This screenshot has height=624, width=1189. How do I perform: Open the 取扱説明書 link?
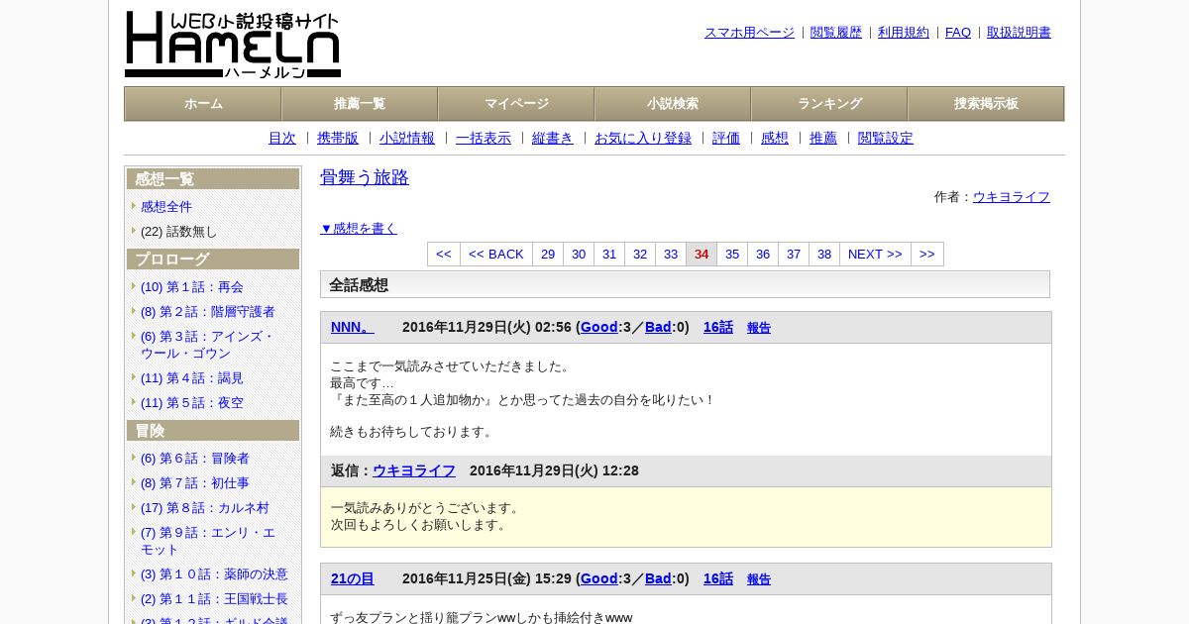pos(1019,32)
